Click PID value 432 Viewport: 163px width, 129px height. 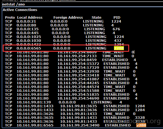coord(118,40)
